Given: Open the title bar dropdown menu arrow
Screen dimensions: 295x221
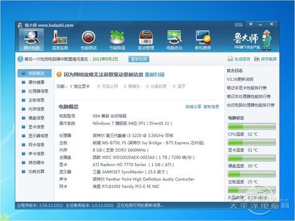Looking at the screenshot, I should [251, 24].
